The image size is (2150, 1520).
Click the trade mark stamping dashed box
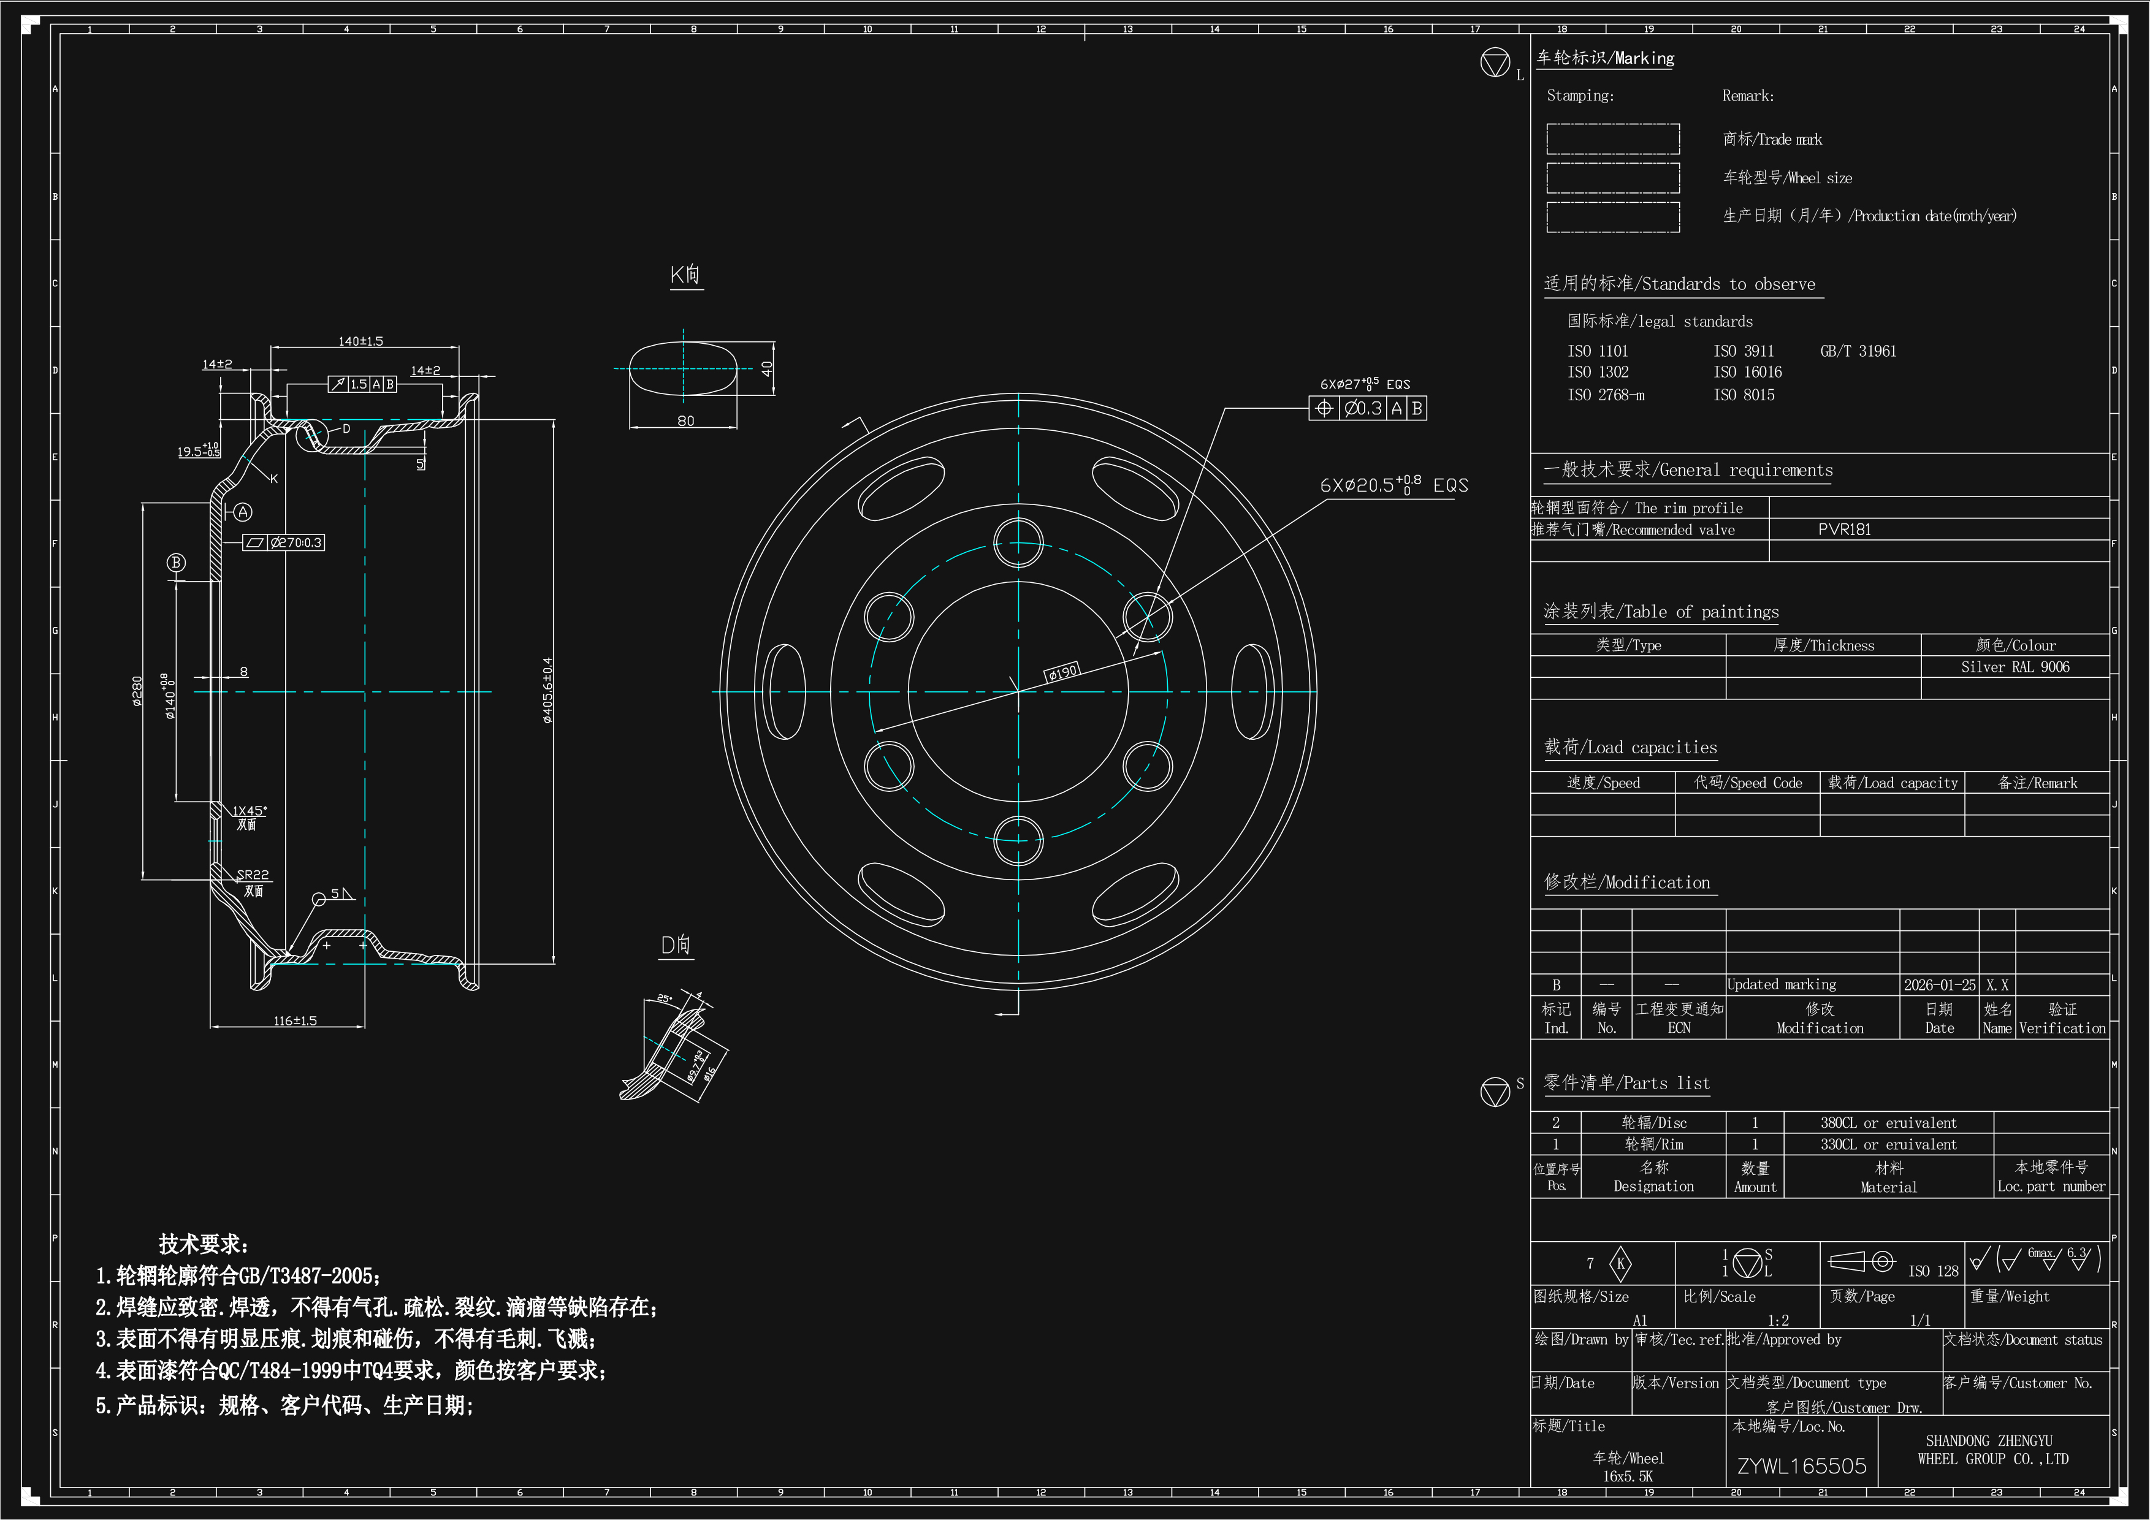[x=1612, y=139]
